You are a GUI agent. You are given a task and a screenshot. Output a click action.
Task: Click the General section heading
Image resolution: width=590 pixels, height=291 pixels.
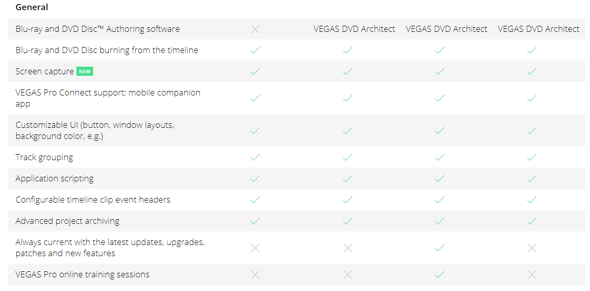[x=32, y=7]
